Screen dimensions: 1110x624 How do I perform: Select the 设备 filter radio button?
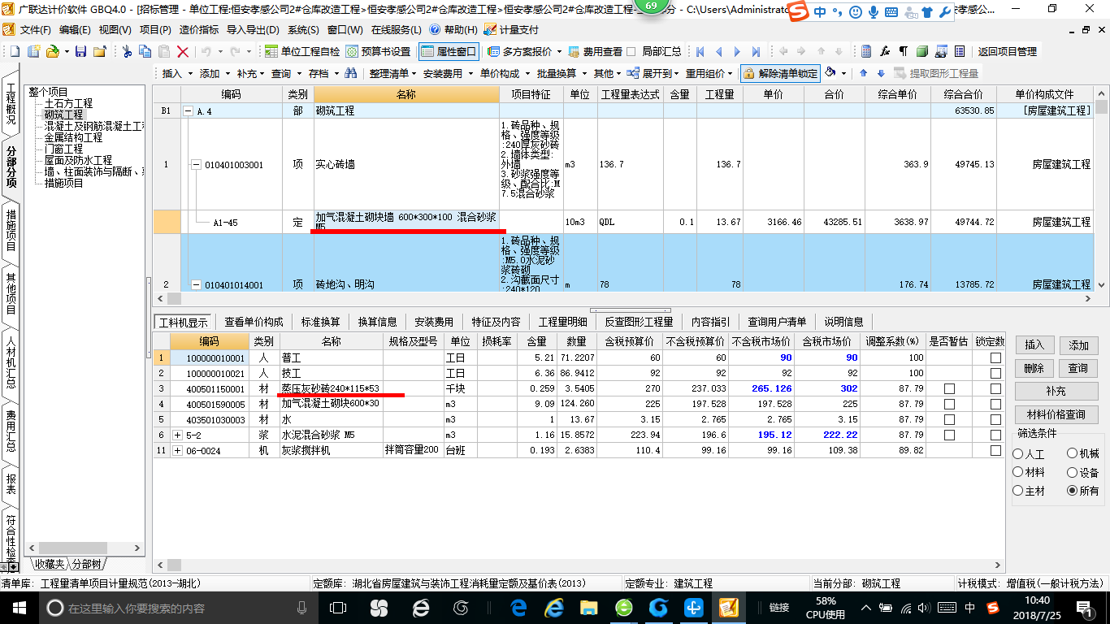[1073, 472]
